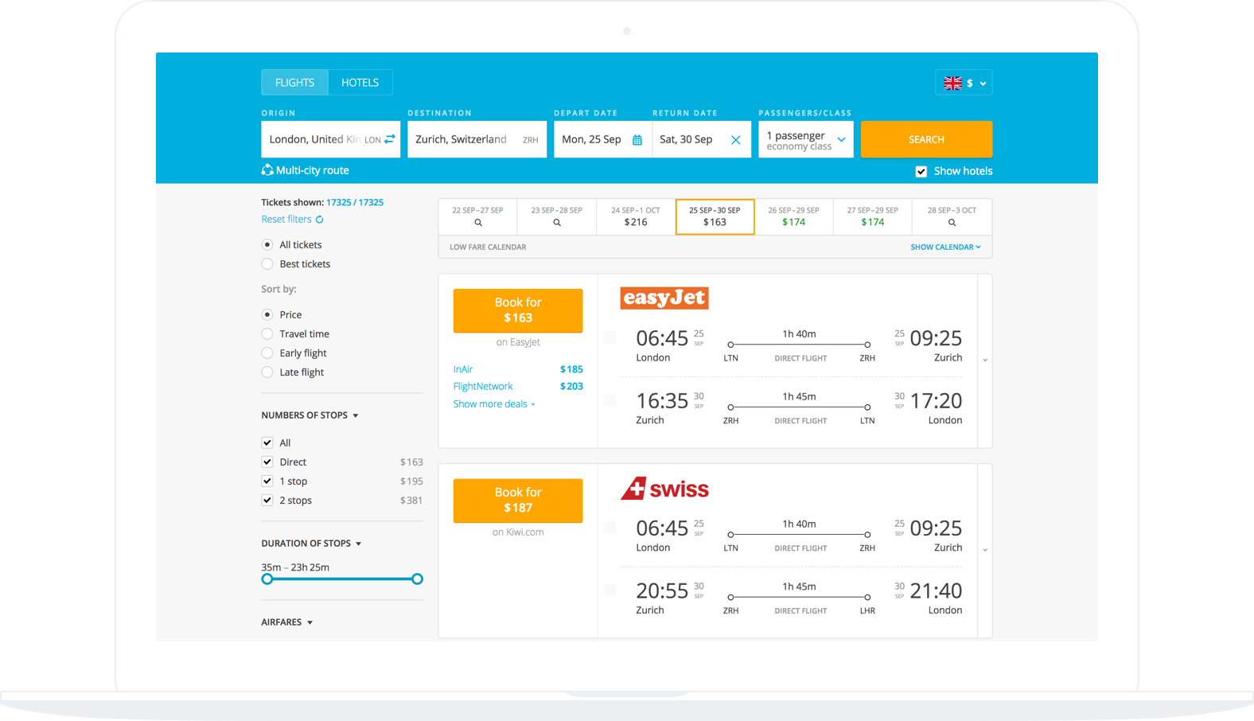Expand Show more deals list
Screen dimensions: 1254x721
[x=493, y=404]
